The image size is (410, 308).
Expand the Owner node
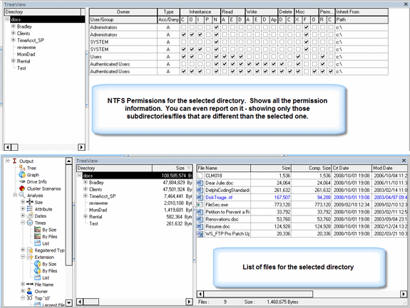pyautogui.click(x=23, y=291)
